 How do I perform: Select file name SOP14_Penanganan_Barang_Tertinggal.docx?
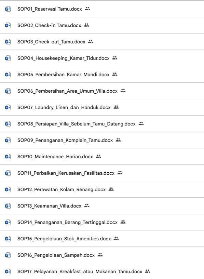point(68,222)
